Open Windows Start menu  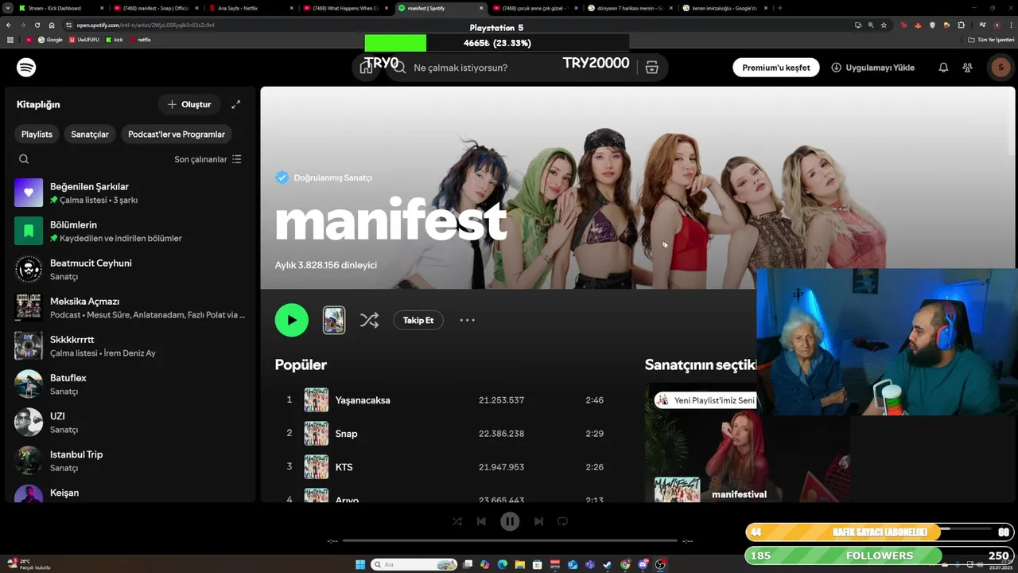pyautogui.click(x=359, y=565)
